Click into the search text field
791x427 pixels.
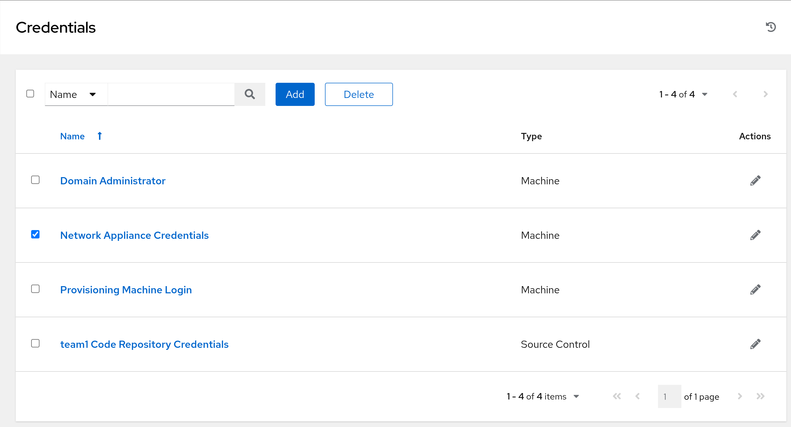pos(171,94)
